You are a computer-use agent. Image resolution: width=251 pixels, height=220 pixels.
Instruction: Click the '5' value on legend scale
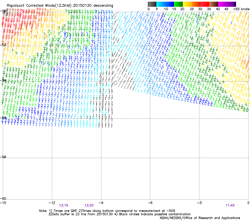click(x=157, y=9)
